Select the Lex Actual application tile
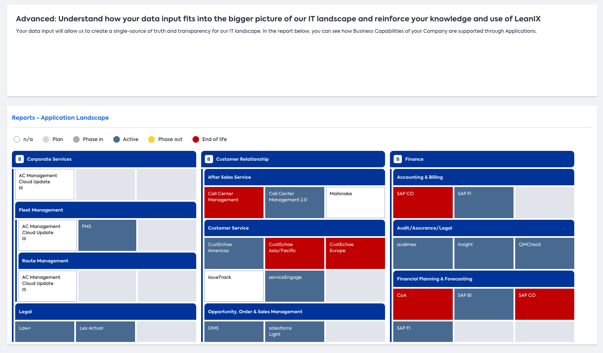 tap(105, 332)
